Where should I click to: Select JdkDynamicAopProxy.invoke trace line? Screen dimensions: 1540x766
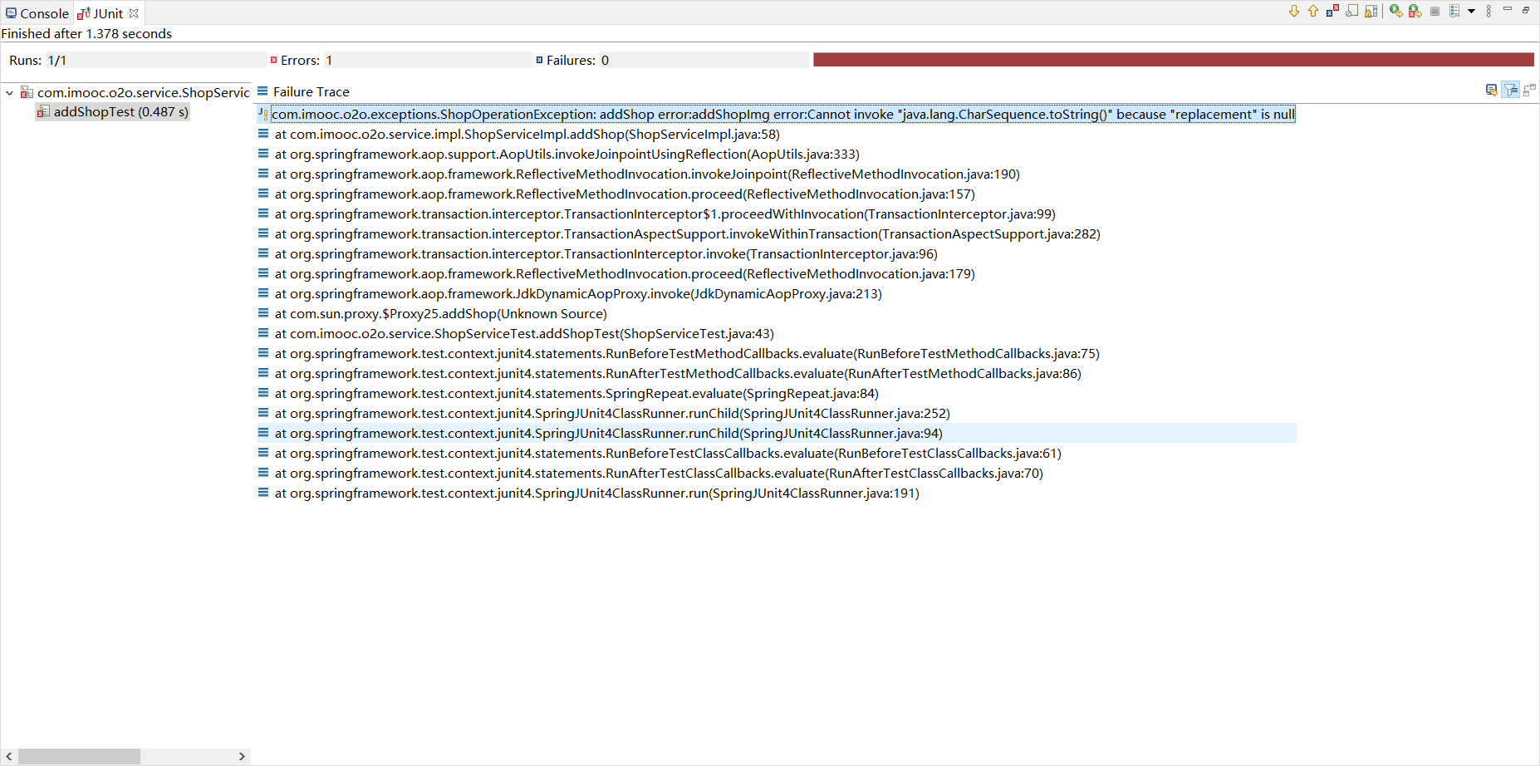(578, 293)
